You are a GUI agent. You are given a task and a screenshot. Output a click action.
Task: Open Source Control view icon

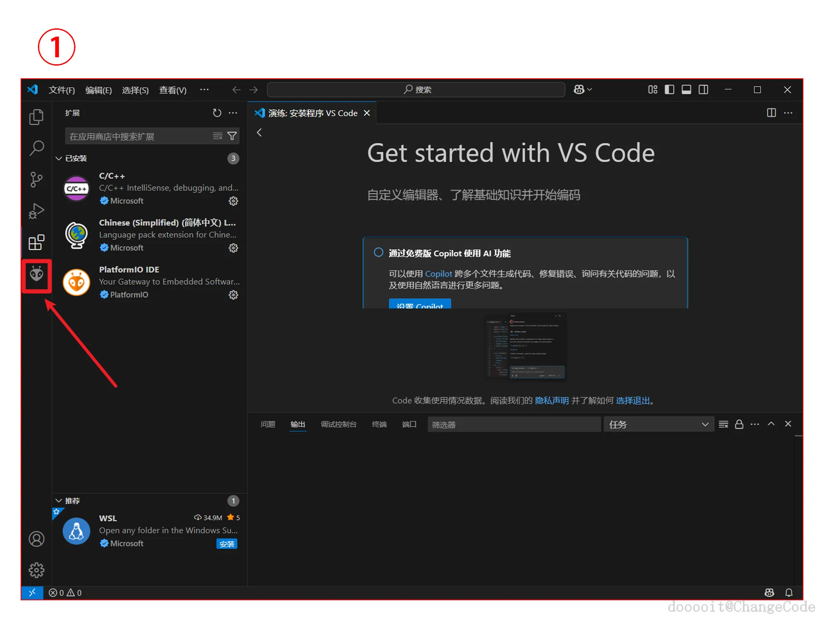point(36,180)
